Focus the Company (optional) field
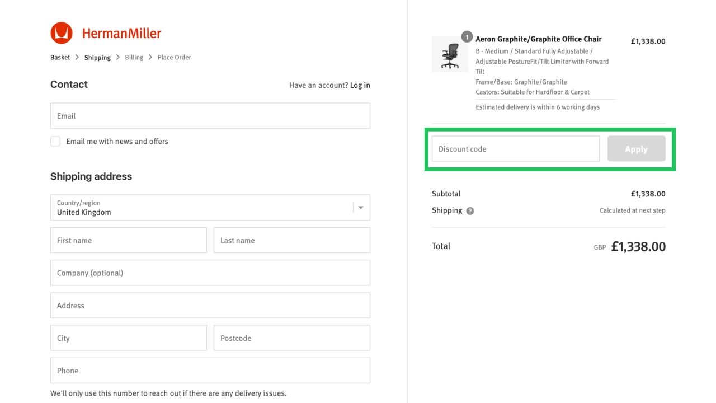716x403 pixels. coord(210,273)
